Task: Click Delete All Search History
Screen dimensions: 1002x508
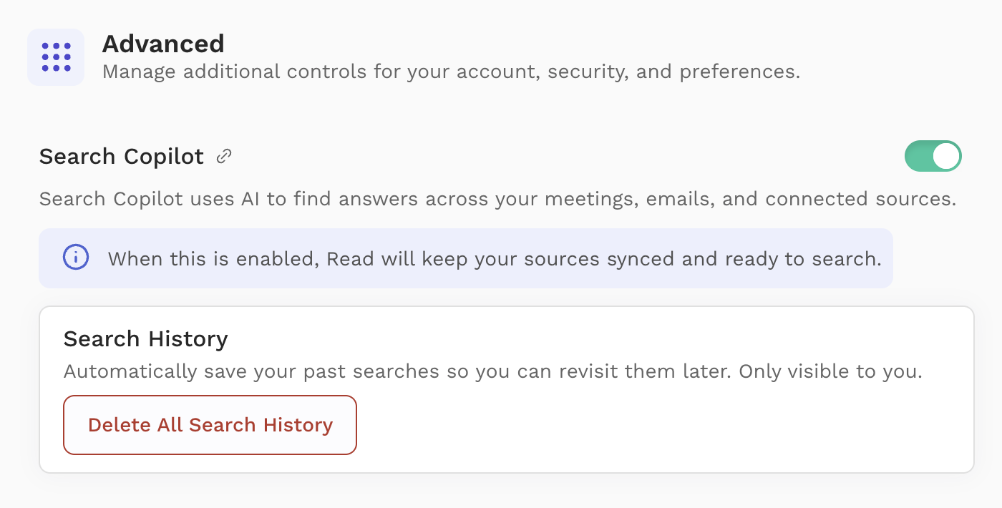Action: point(210,424)
